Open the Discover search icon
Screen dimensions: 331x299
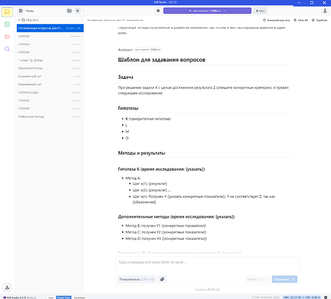pos(7,49)
